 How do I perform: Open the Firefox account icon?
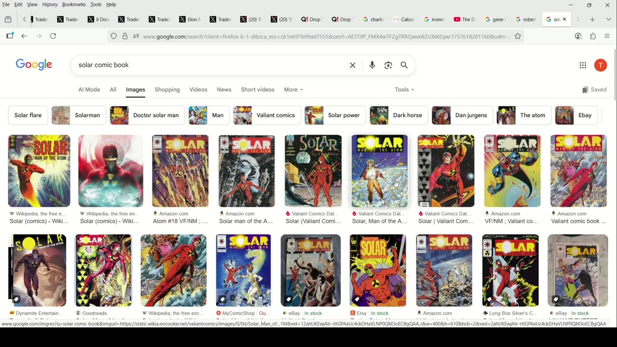pos(578,36)
